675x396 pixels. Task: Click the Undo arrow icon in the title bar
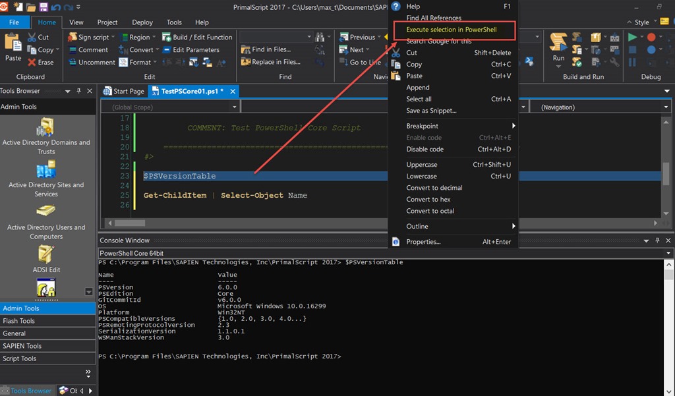point(55,7)
